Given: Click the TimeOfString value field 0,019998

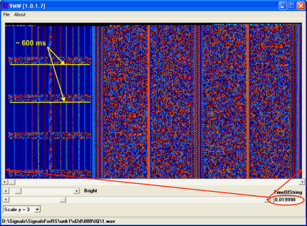Looking at the screenshot, I should [x=287, y=200].
